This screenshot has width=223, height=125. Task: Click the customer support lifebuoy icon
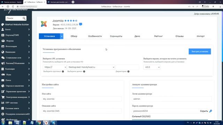[x=3, y=114]
